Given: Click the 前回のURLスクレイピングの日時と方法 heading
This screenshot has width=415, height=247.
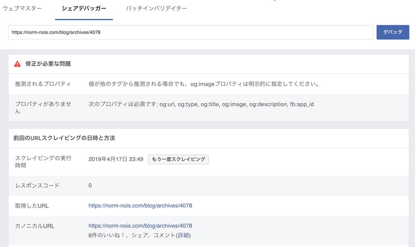Looking at the screenshot, I should click(65, 138).
